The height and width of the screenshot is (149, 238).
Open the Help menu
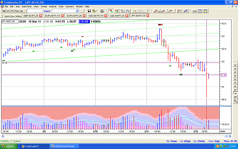[87, 6]
